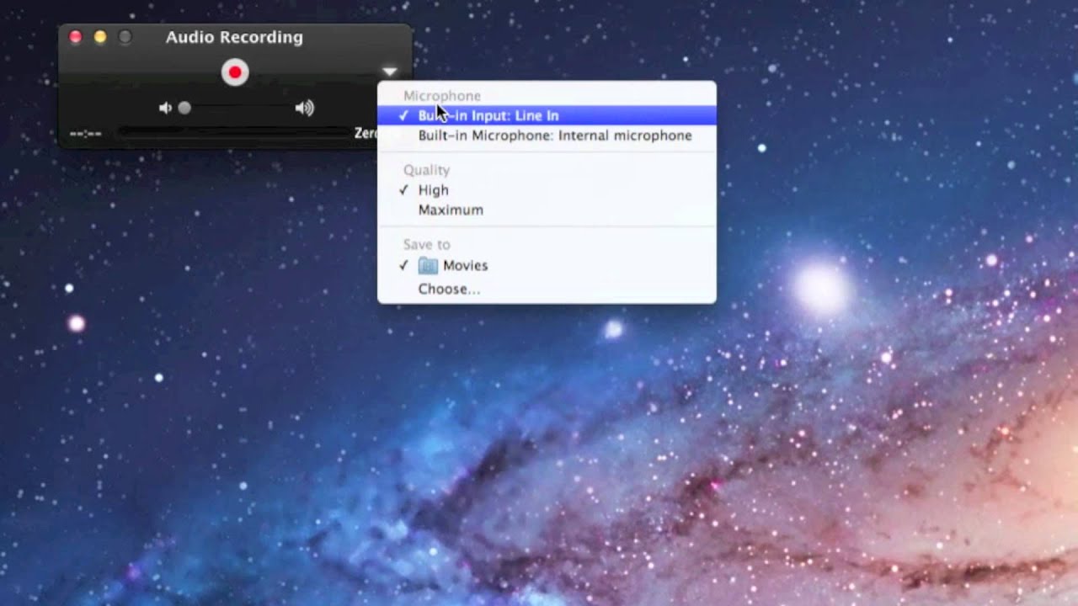This screenshot has height=606, width=1078.
Task: Select Built-in Input: Line In
Action: 547,115
